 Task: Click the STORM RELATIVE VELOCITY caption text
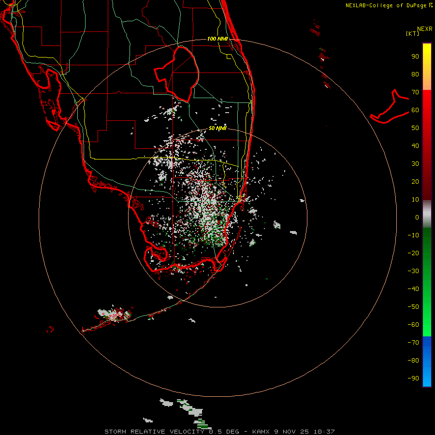[154, 432]
